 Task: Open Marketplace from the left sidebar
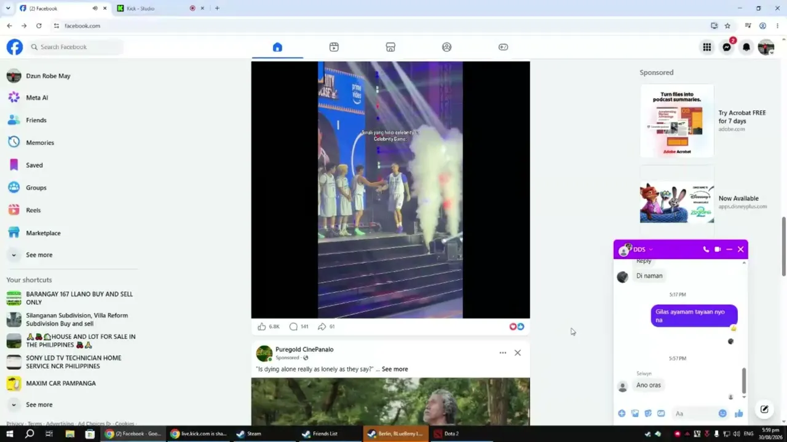(x=71, y=233)
